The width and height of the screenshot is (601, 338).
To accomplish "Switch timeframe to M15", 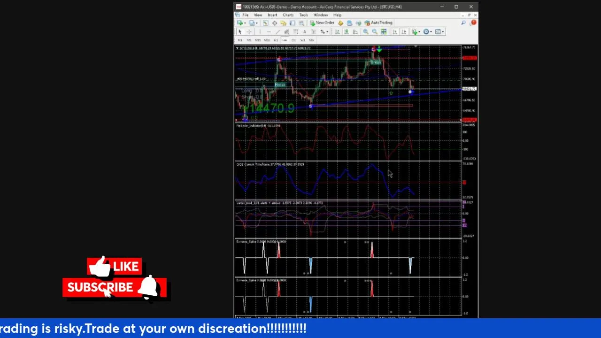I will [258, 40].
